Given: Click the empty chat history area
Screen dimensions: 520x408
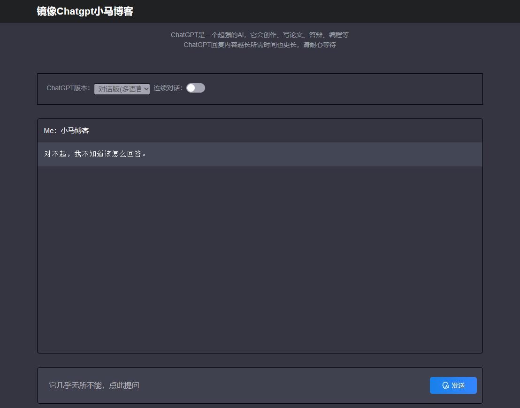Looking at the screenshot, I should [260, 259].
